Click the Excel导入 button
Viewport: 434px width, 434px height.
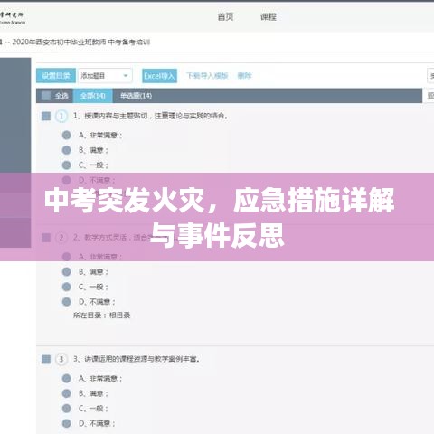coord(159,76)
